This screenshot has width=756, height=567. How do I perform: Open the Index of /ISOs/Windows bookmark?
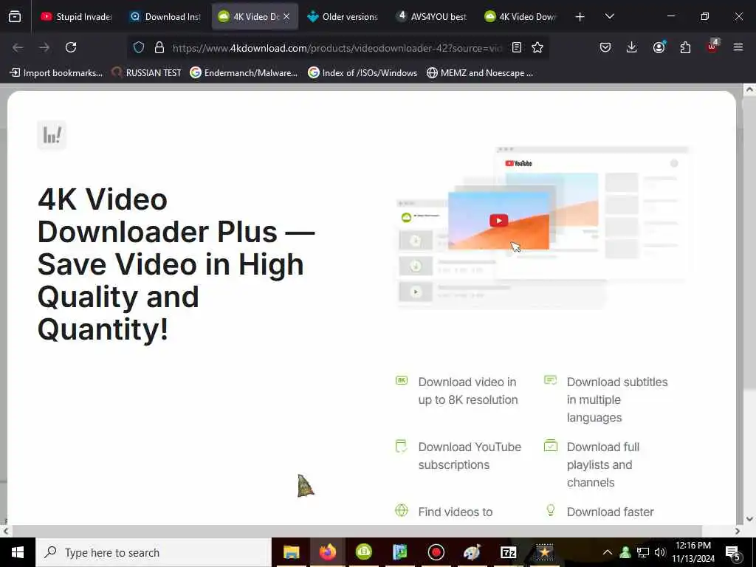(x=362, y=73)
